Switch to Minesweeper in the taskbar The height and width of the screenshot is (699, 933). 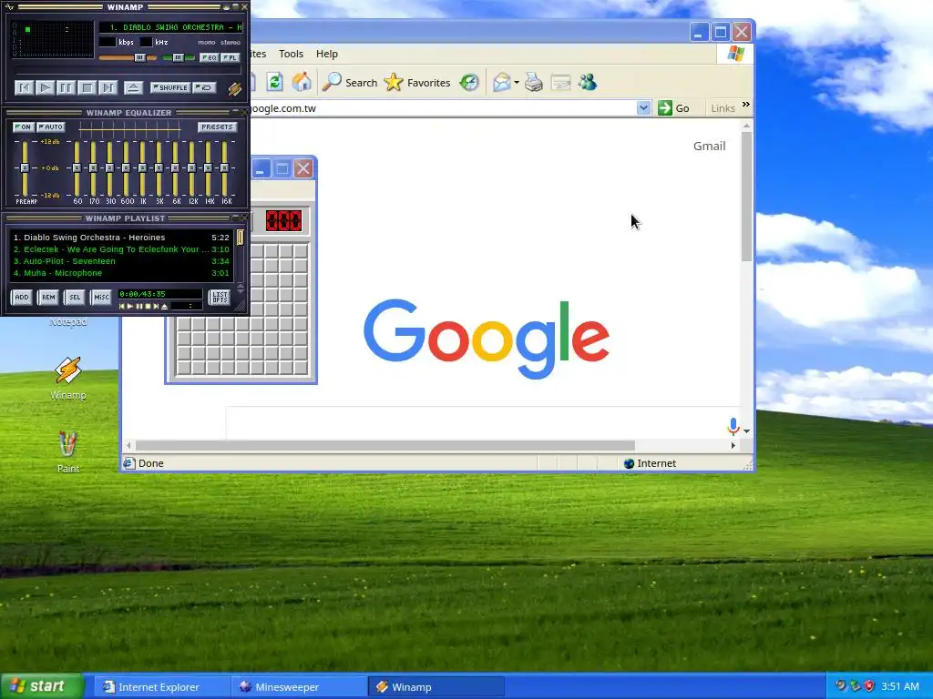coord(299,686)
